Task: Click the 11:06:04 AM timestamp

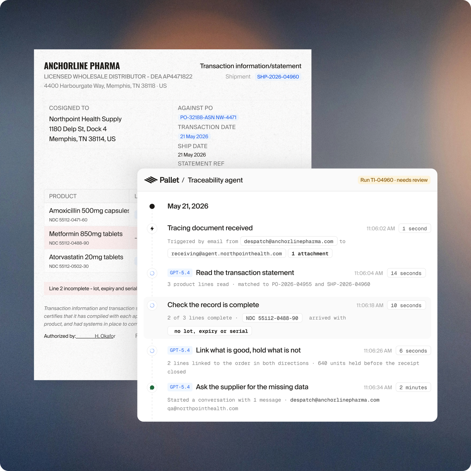Action: tap(369, 273)
